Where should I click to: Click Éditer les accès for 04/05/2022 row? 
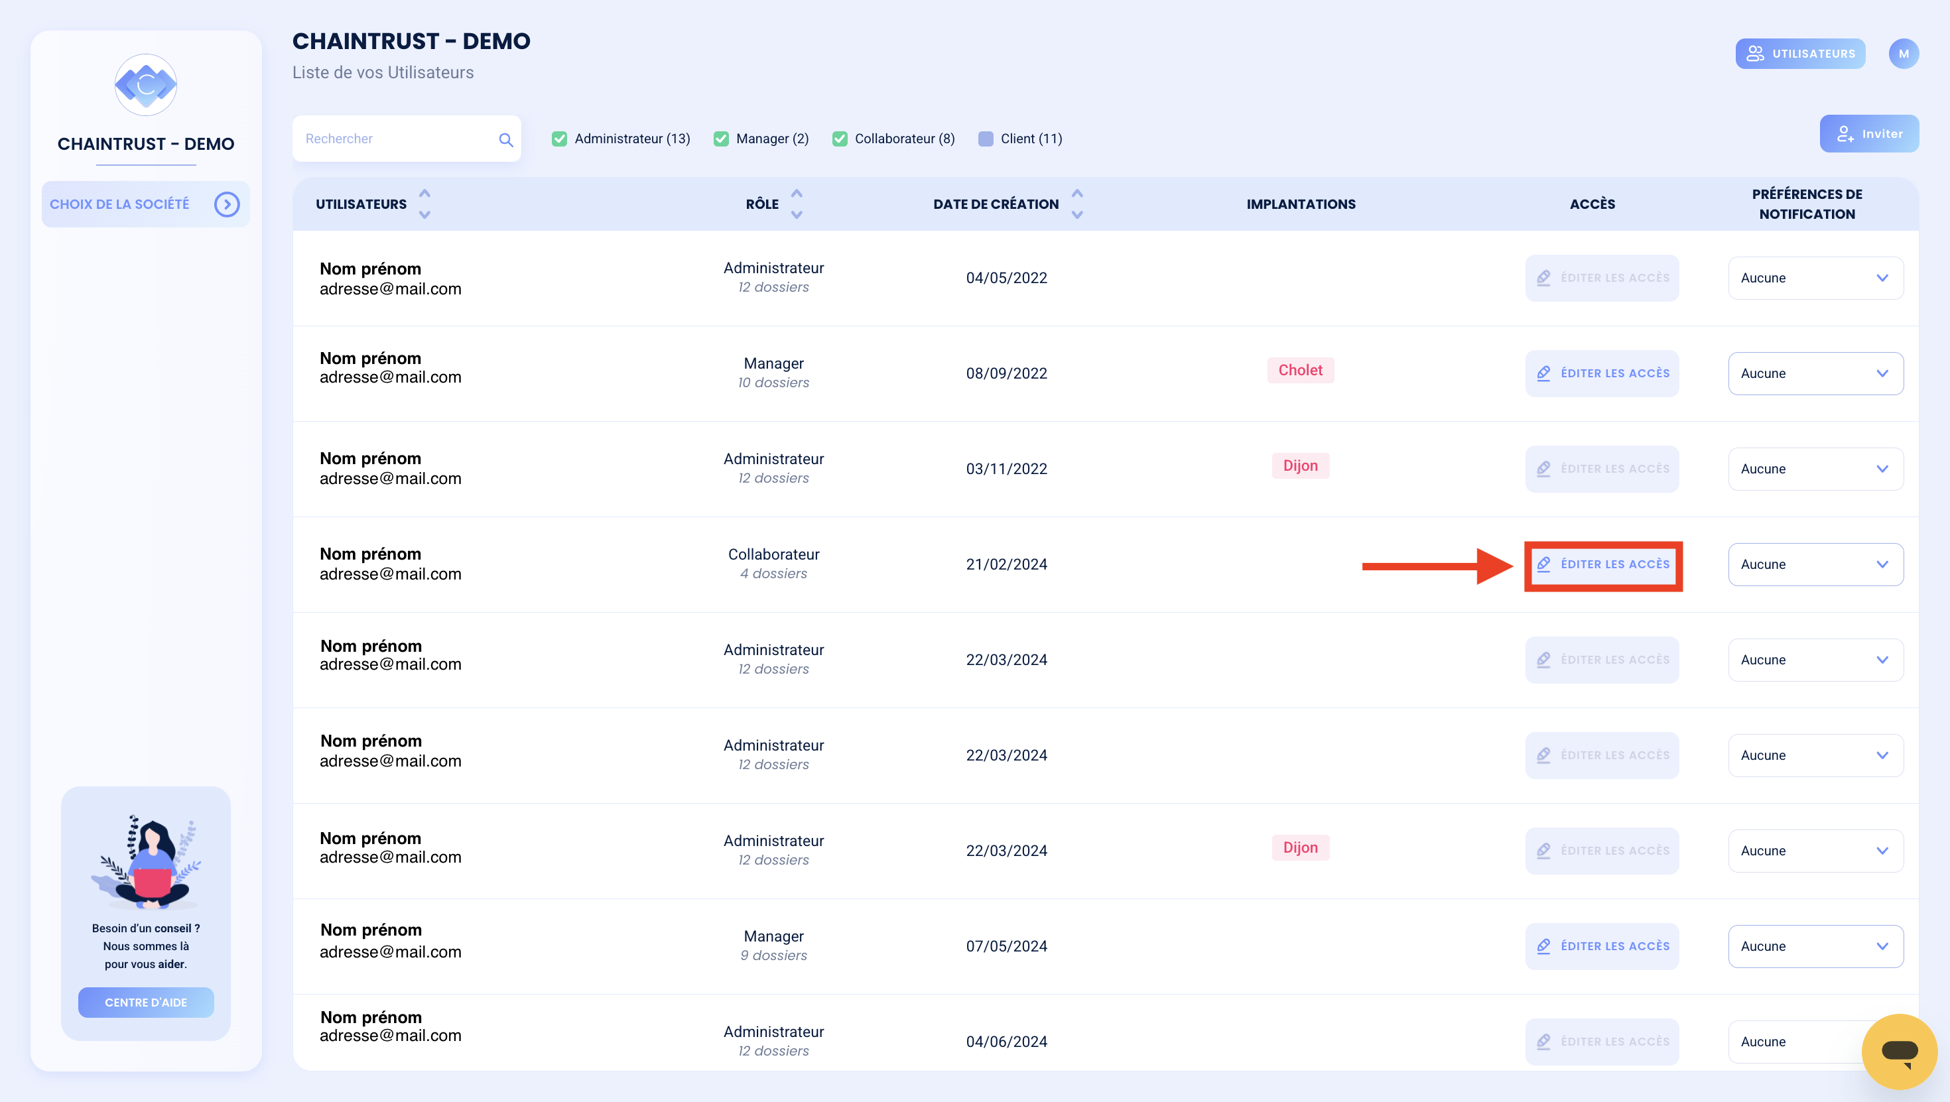(1602, 278)
